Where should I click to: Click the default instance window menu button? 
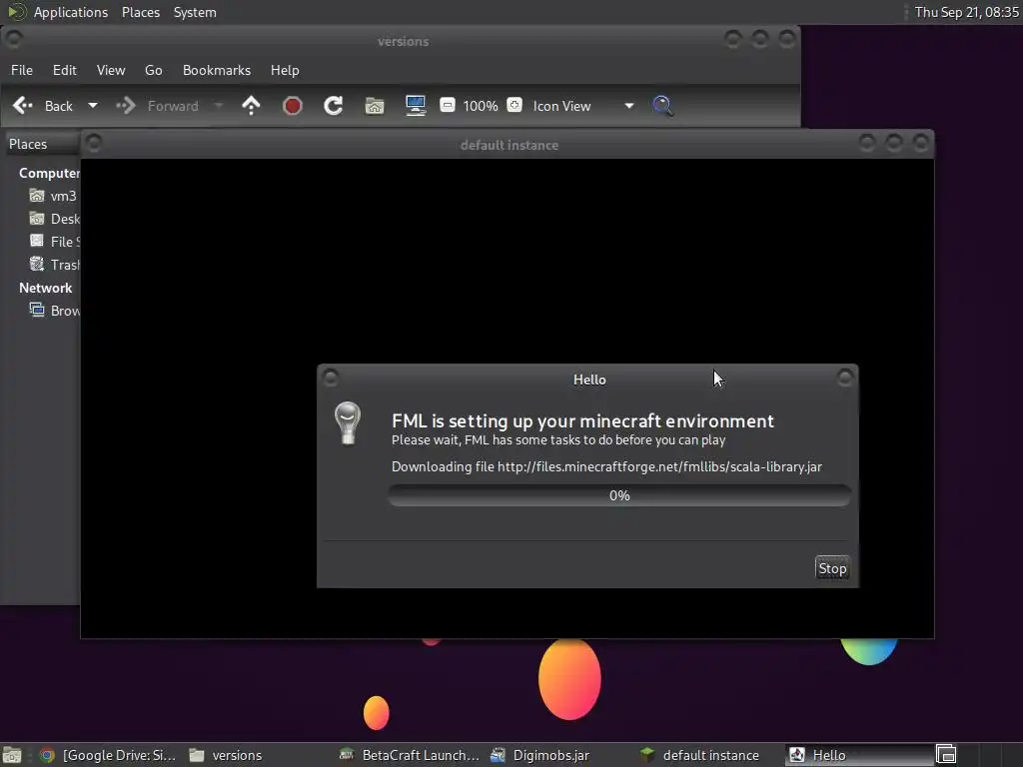(x=94, y=142)
